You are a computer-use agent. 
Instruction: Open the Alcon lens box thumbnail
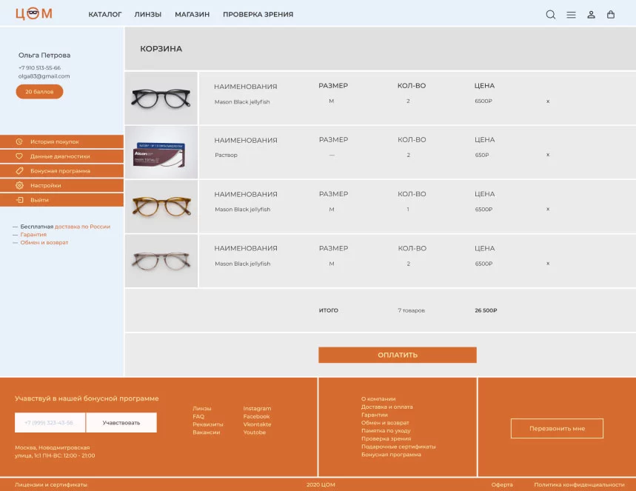[x=161, y=152]
